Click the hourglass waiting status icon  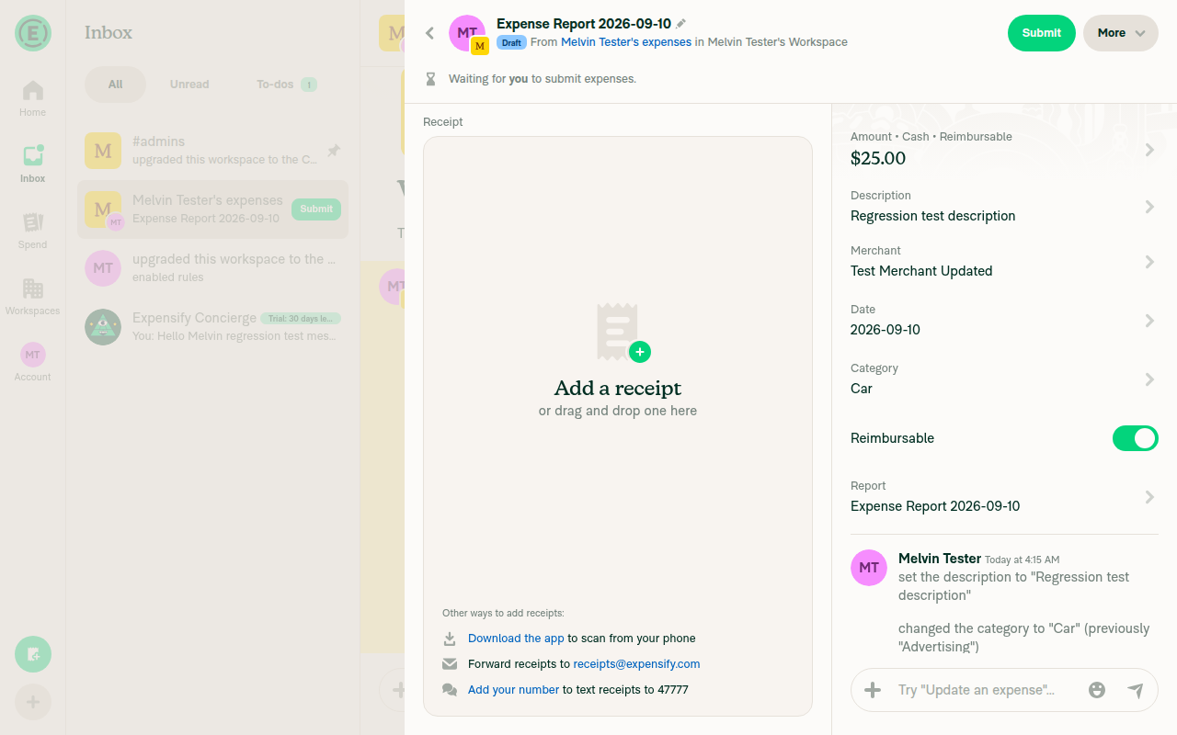(430, 79)
